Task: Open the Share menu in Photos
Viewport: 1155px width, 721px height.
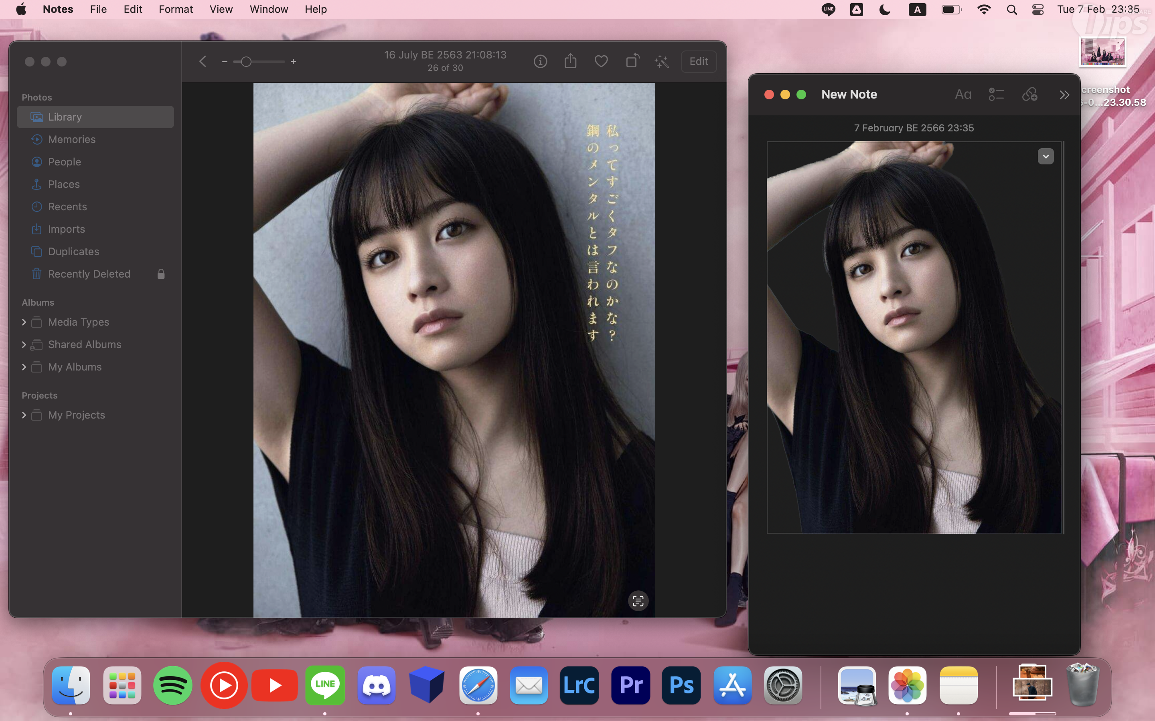Action: (x=570, y=62)
